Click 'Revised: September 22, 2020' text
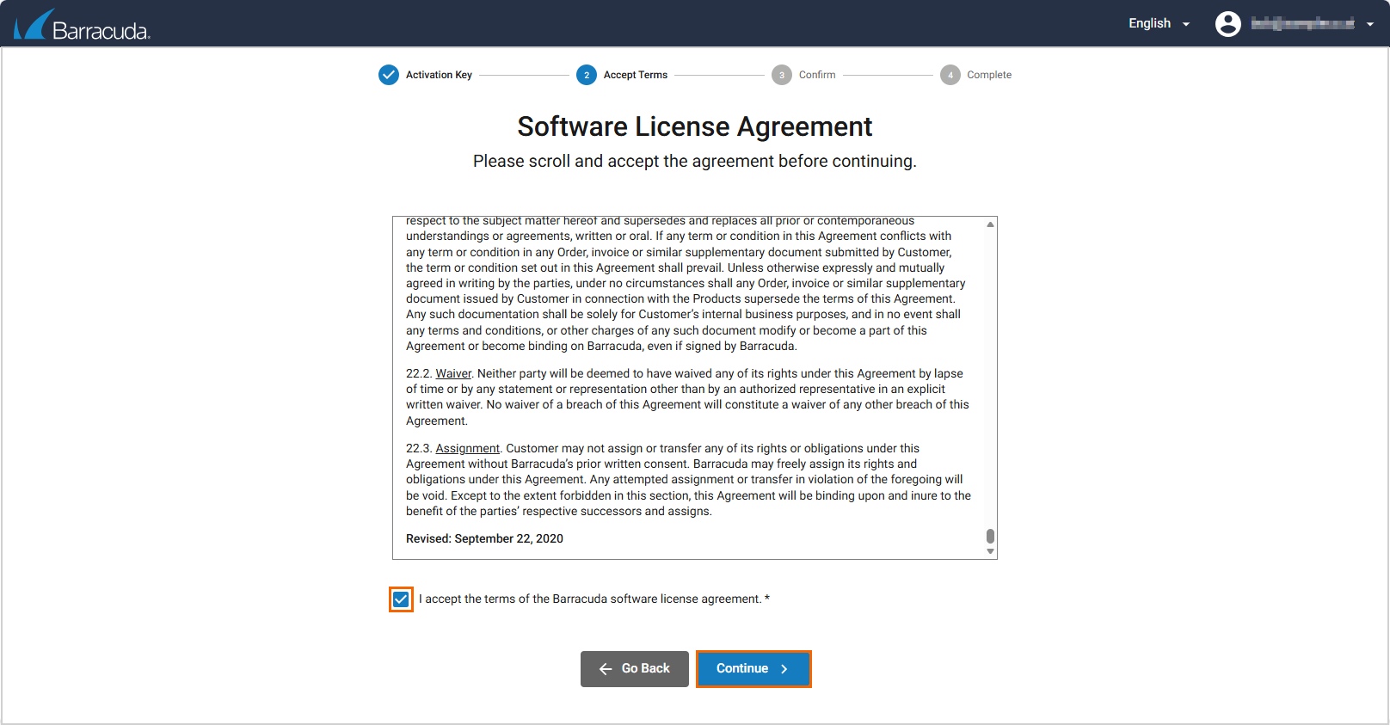Screen dimensions: 1390x725 coord(484,538)
